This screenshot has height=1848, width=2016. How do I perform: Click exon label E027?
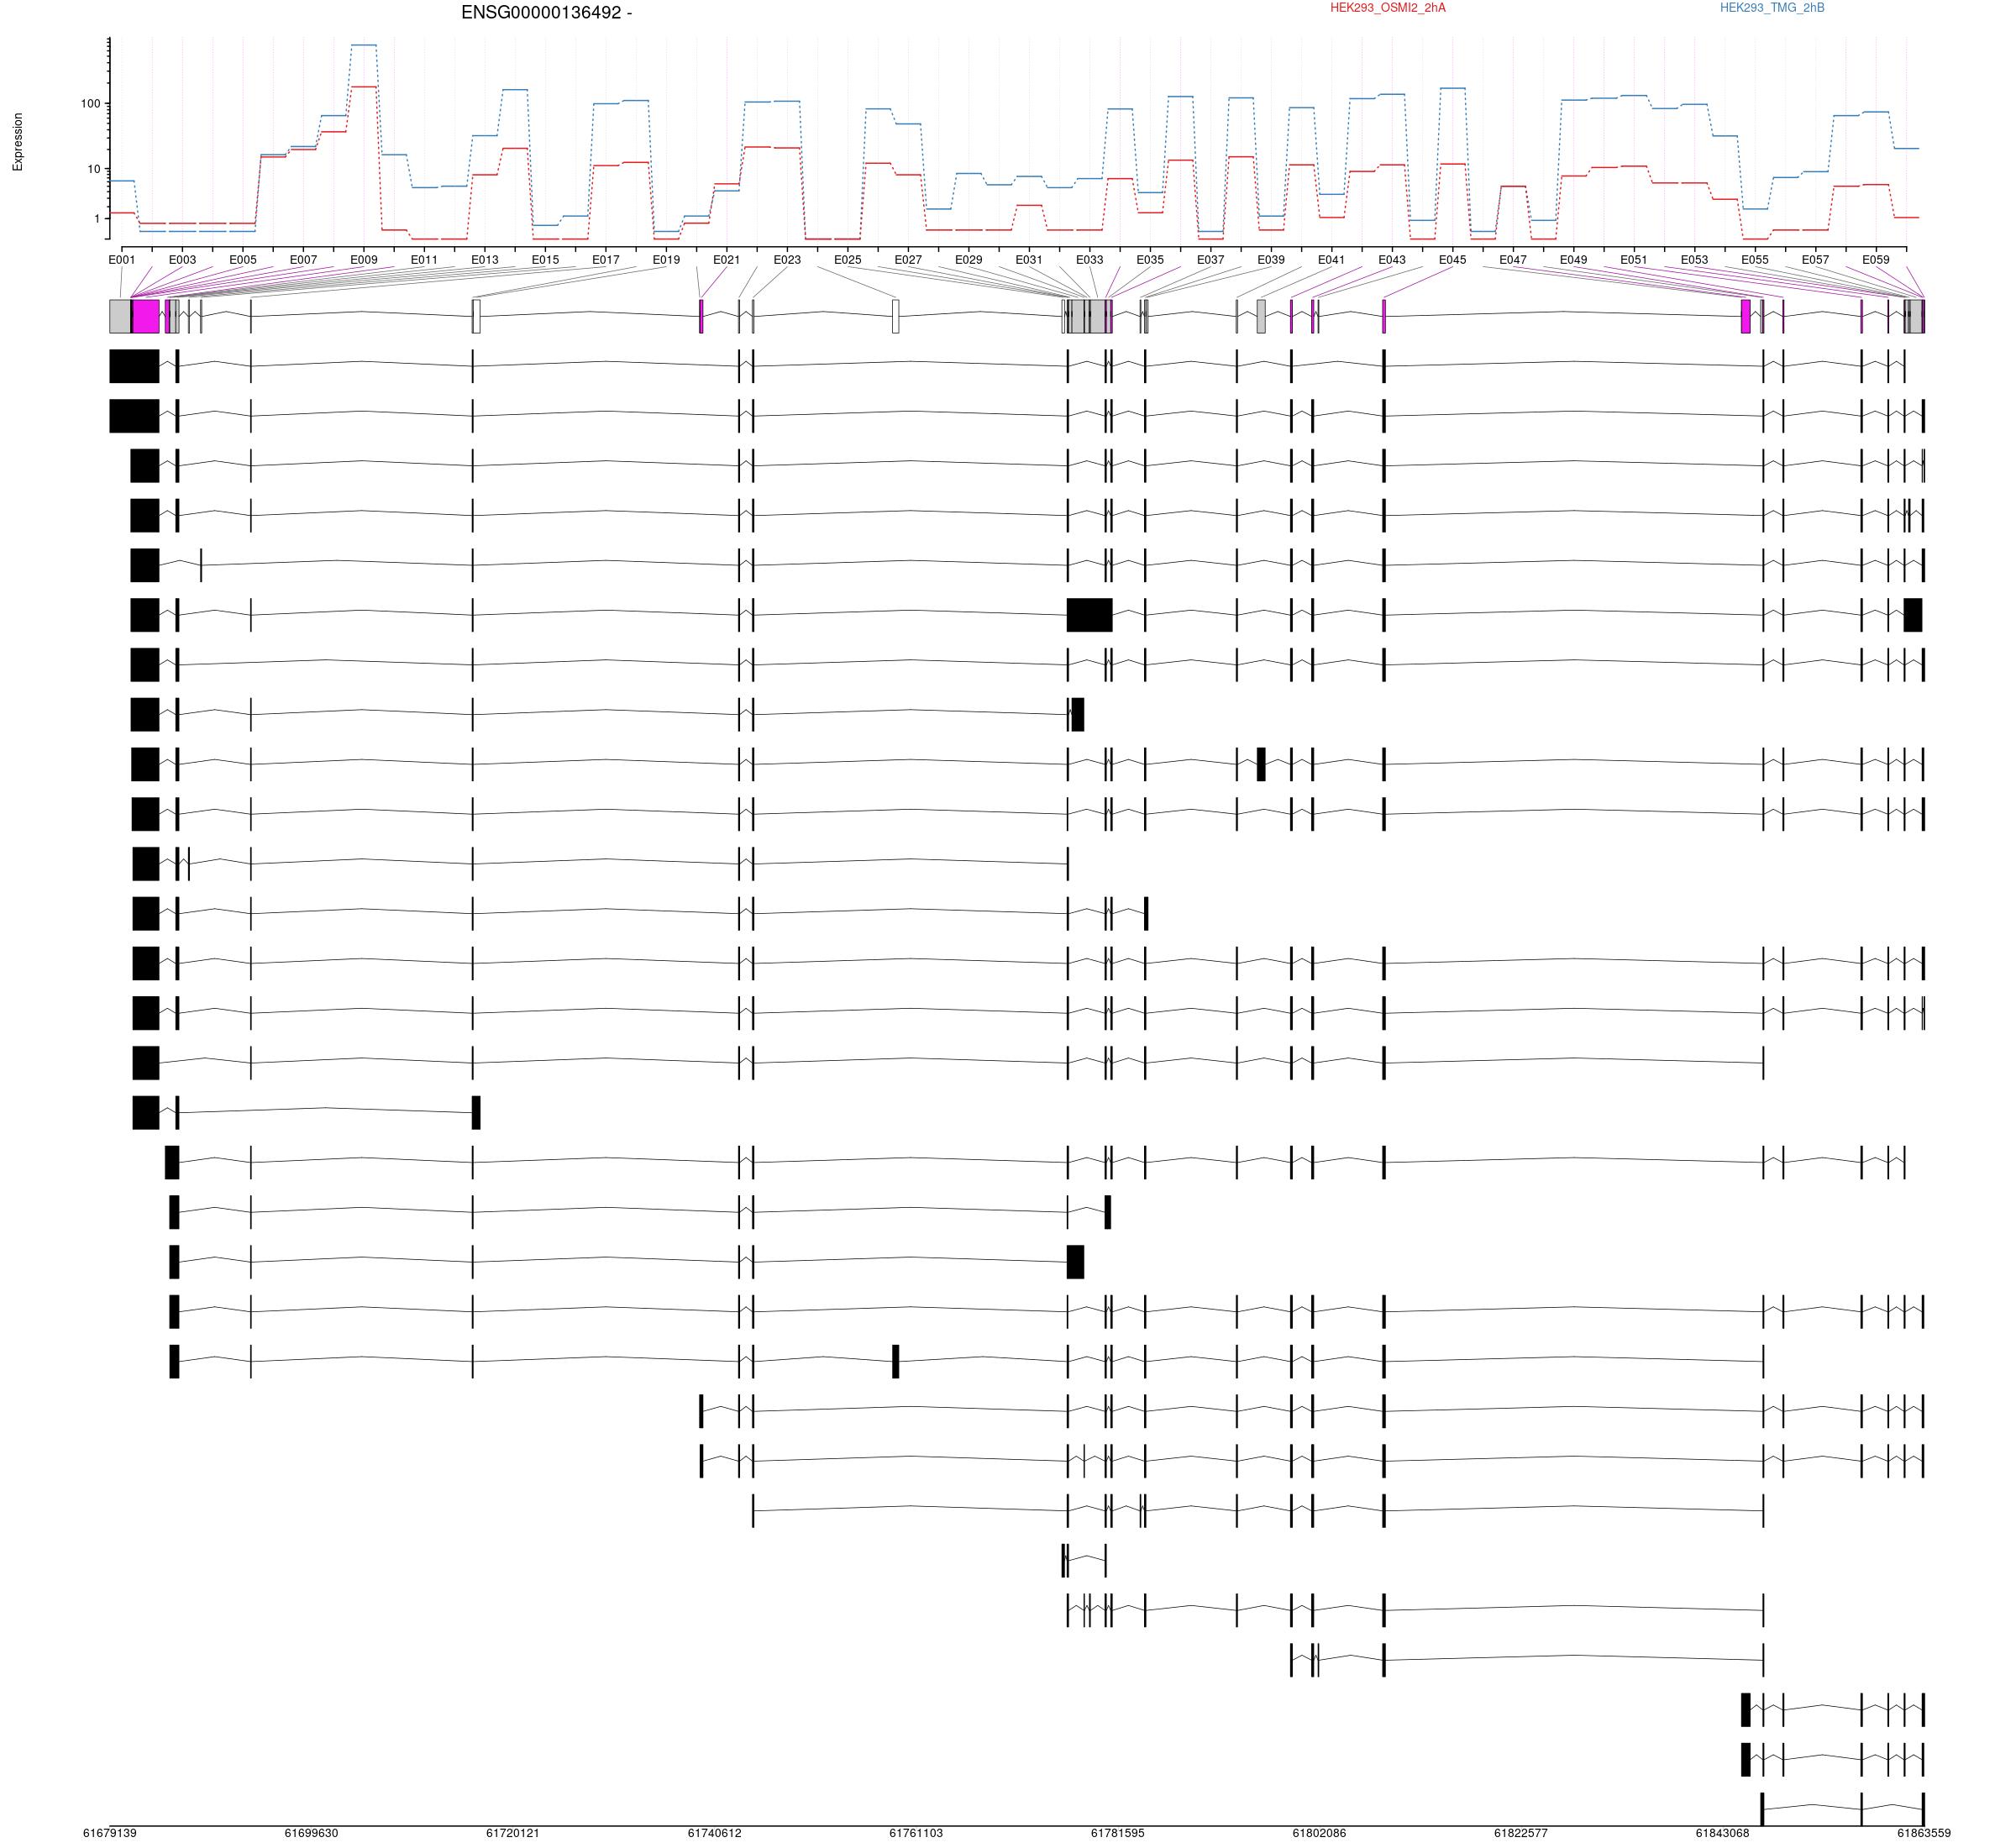pyautogui.click(x=908, y=260)
